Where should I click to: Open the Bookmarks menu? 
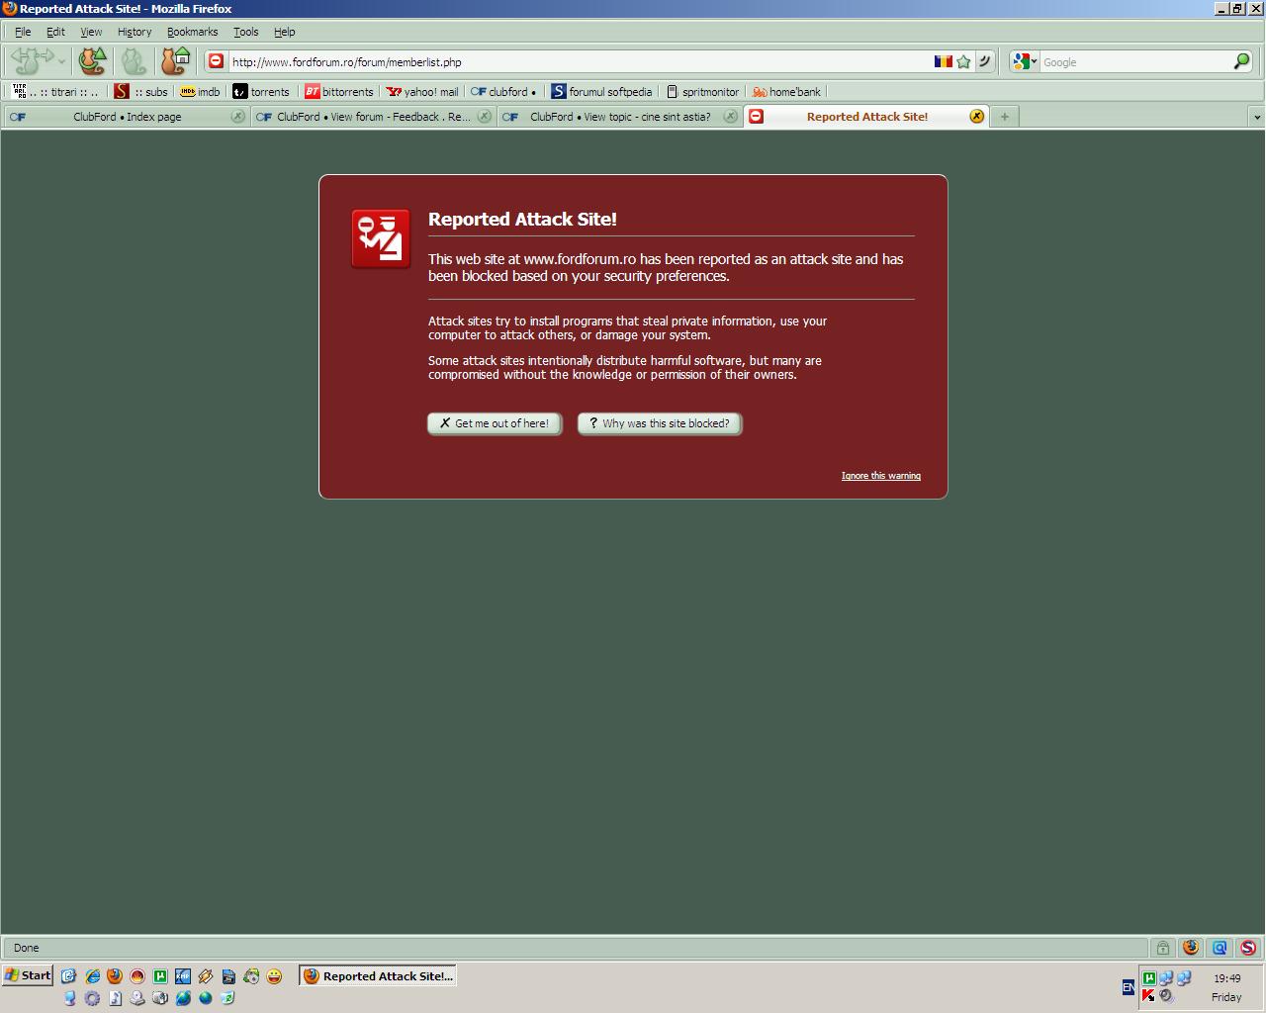(192, 32)
